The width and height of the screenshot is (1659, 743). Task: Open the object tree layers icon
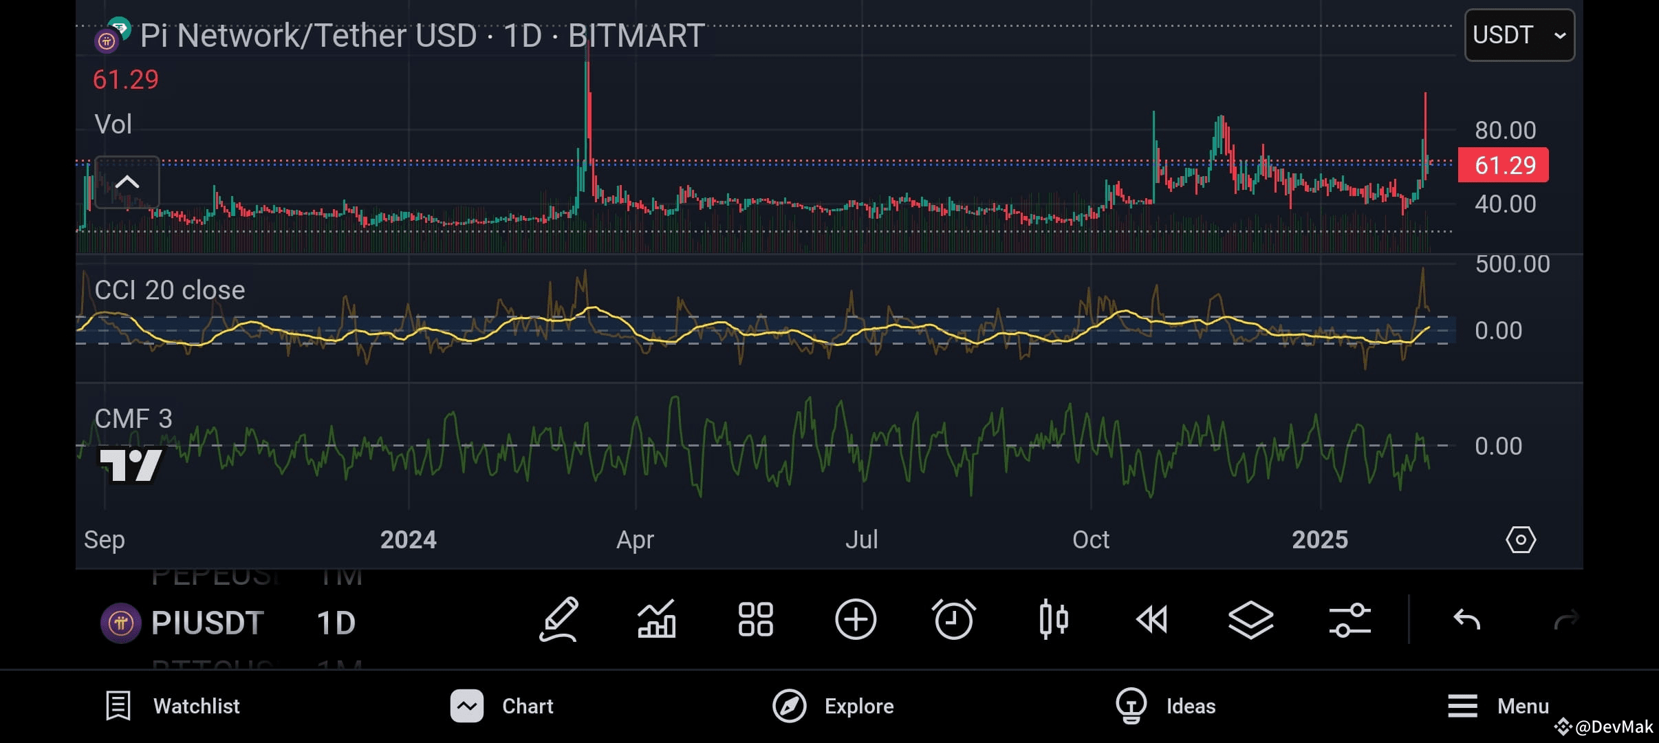coord(1252,619)
